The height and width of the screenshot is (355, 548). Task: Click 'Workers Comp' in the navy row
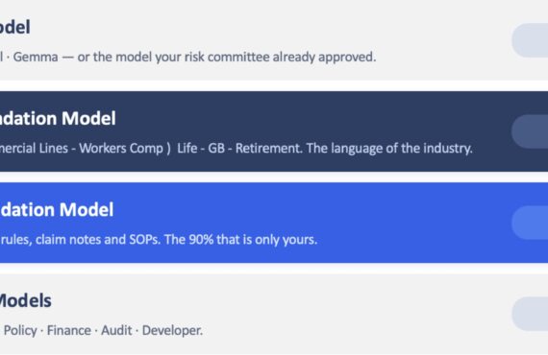[121, 148]
